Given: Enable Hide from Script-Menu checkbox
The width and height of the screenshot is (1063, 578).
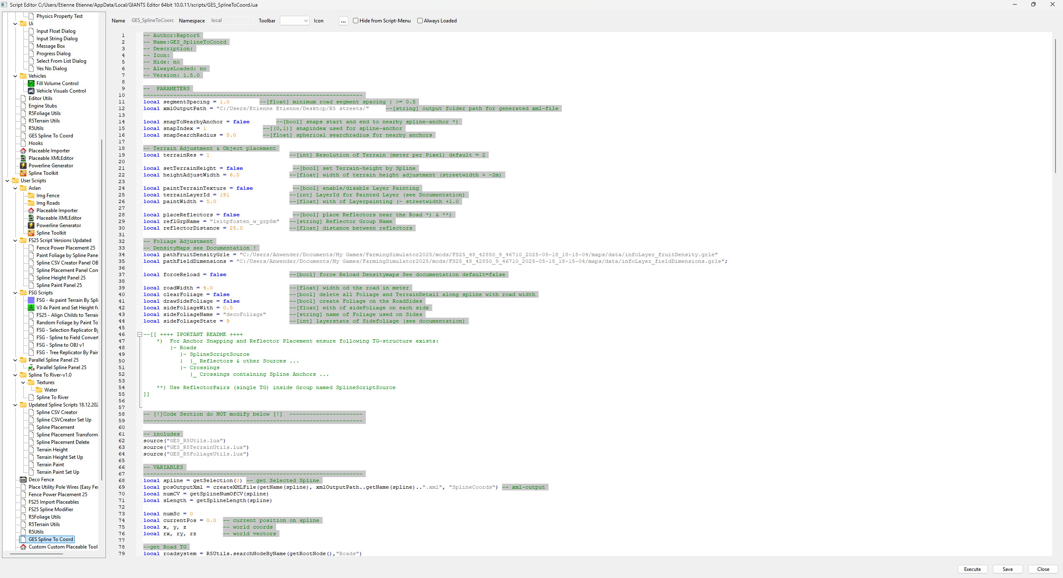Looking at the screenshot, I should pos(355,21).
